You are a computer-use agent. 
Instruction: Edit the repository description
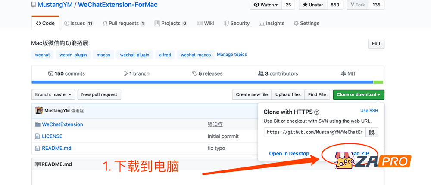tap(376, 44)
